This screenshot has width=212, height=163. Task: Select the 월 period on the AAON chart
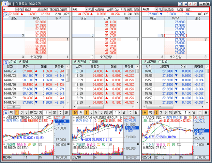click(206, 112)
